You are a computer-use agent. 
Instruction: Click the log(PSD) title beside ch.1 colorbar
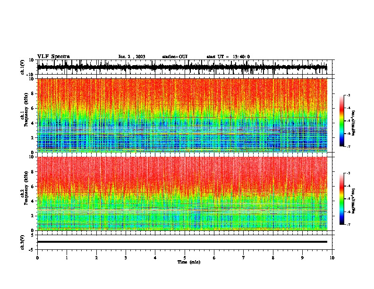[x=353, y=123]
